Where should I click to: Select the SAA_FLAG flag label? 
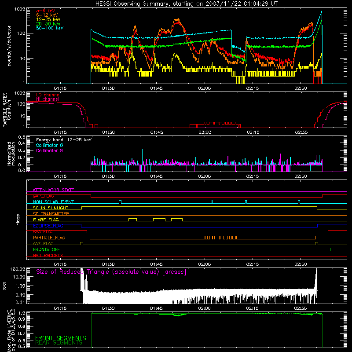(43, 232)
